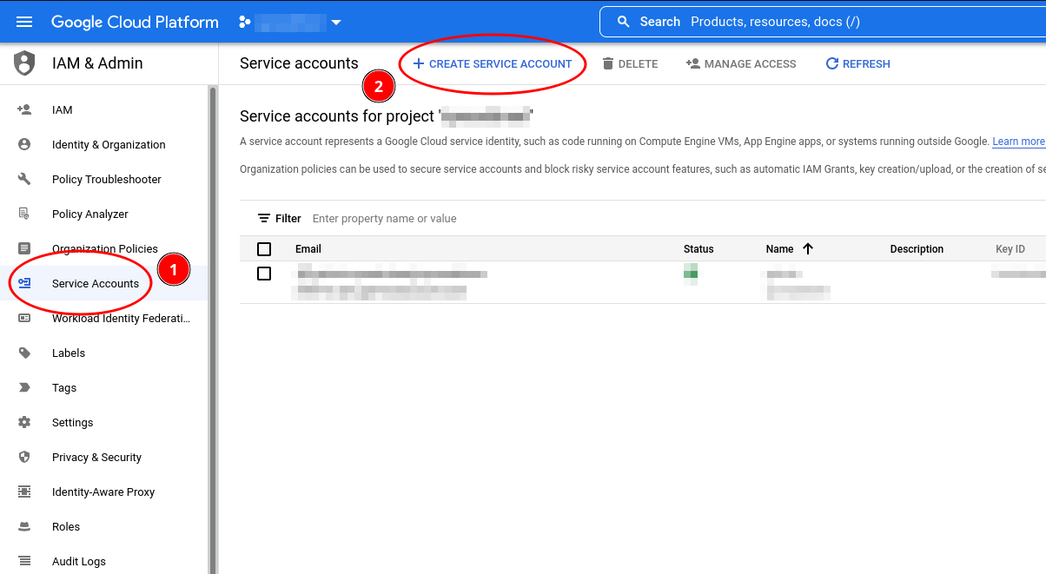Image resolution: width=1046 pixels, height=574 pixels.
Task: Click the Privacy & Security shield icon
Action: coord(24,457)
